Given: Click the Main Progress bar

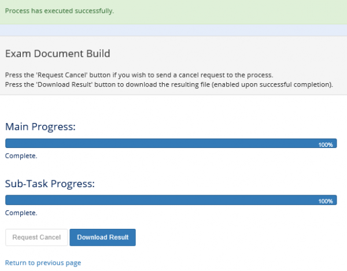Looking at the screenshot, I should coord(171,143).
